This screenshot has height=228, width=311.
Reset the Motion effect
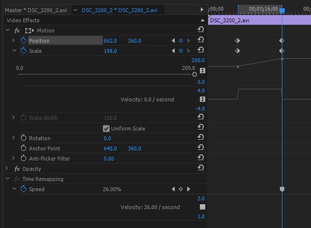click(x=201, y=30)
